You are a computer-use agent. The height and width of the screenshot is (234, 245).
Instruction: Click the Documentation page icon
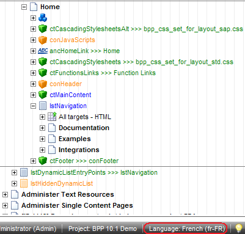click(52, 128)
